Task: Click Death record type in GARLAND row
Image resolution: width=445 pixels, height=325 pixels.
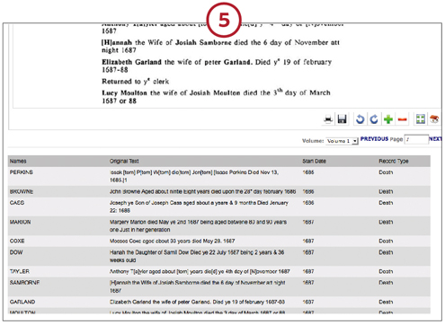Action: [386, 302]
